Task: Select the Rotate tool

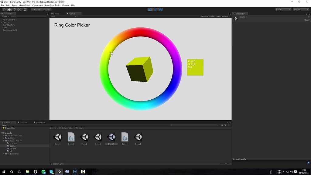Action: pos(14,9)
